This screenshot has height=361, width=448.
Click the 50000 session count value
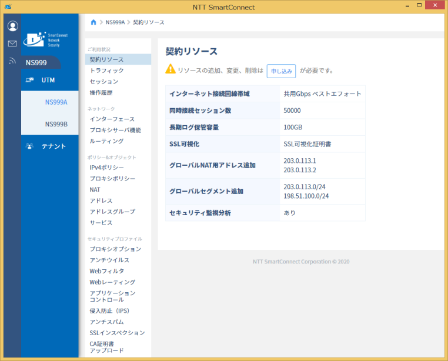[292, 111]
